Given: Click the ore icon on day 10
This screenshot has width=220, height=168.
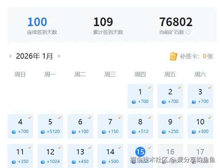Looking at the screenshot, I should point(194,132).
